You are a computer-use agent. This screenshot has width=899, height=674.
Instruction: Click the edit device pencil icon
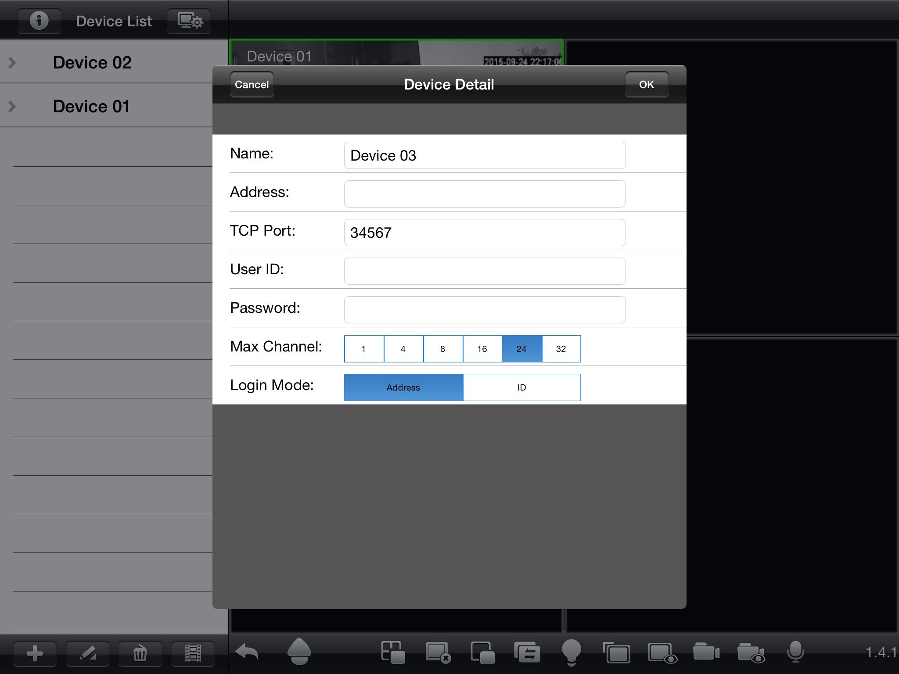[87, 653]
